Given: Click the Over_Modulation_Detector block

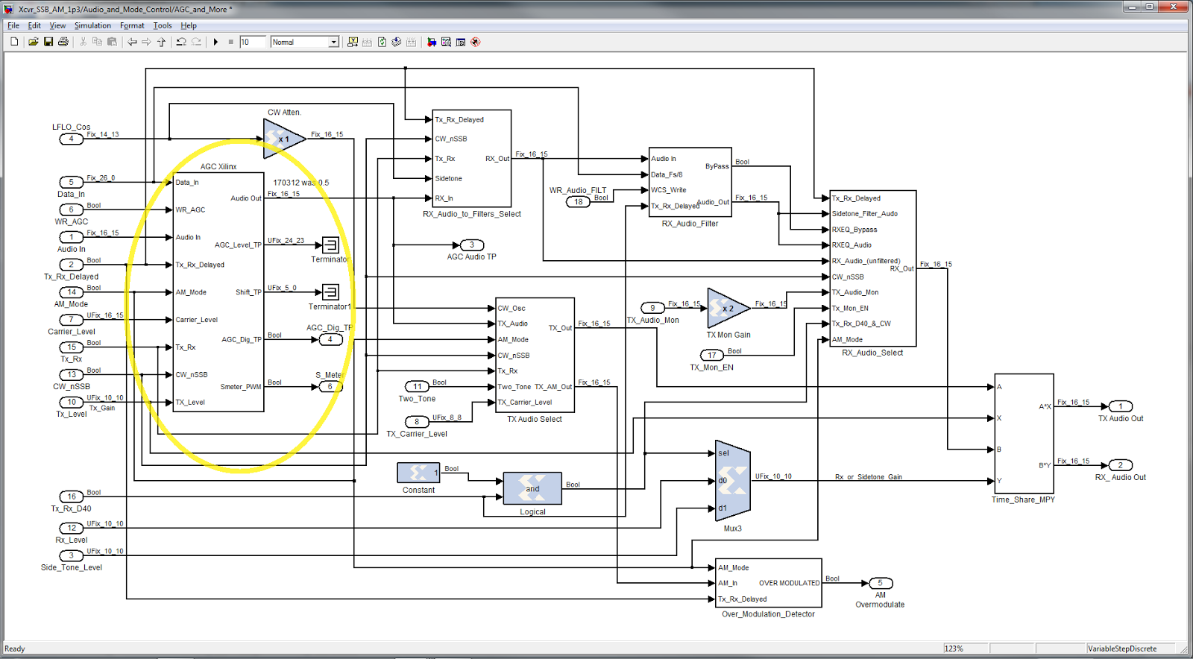Looking at the screenshot, I should coord(769,583).
